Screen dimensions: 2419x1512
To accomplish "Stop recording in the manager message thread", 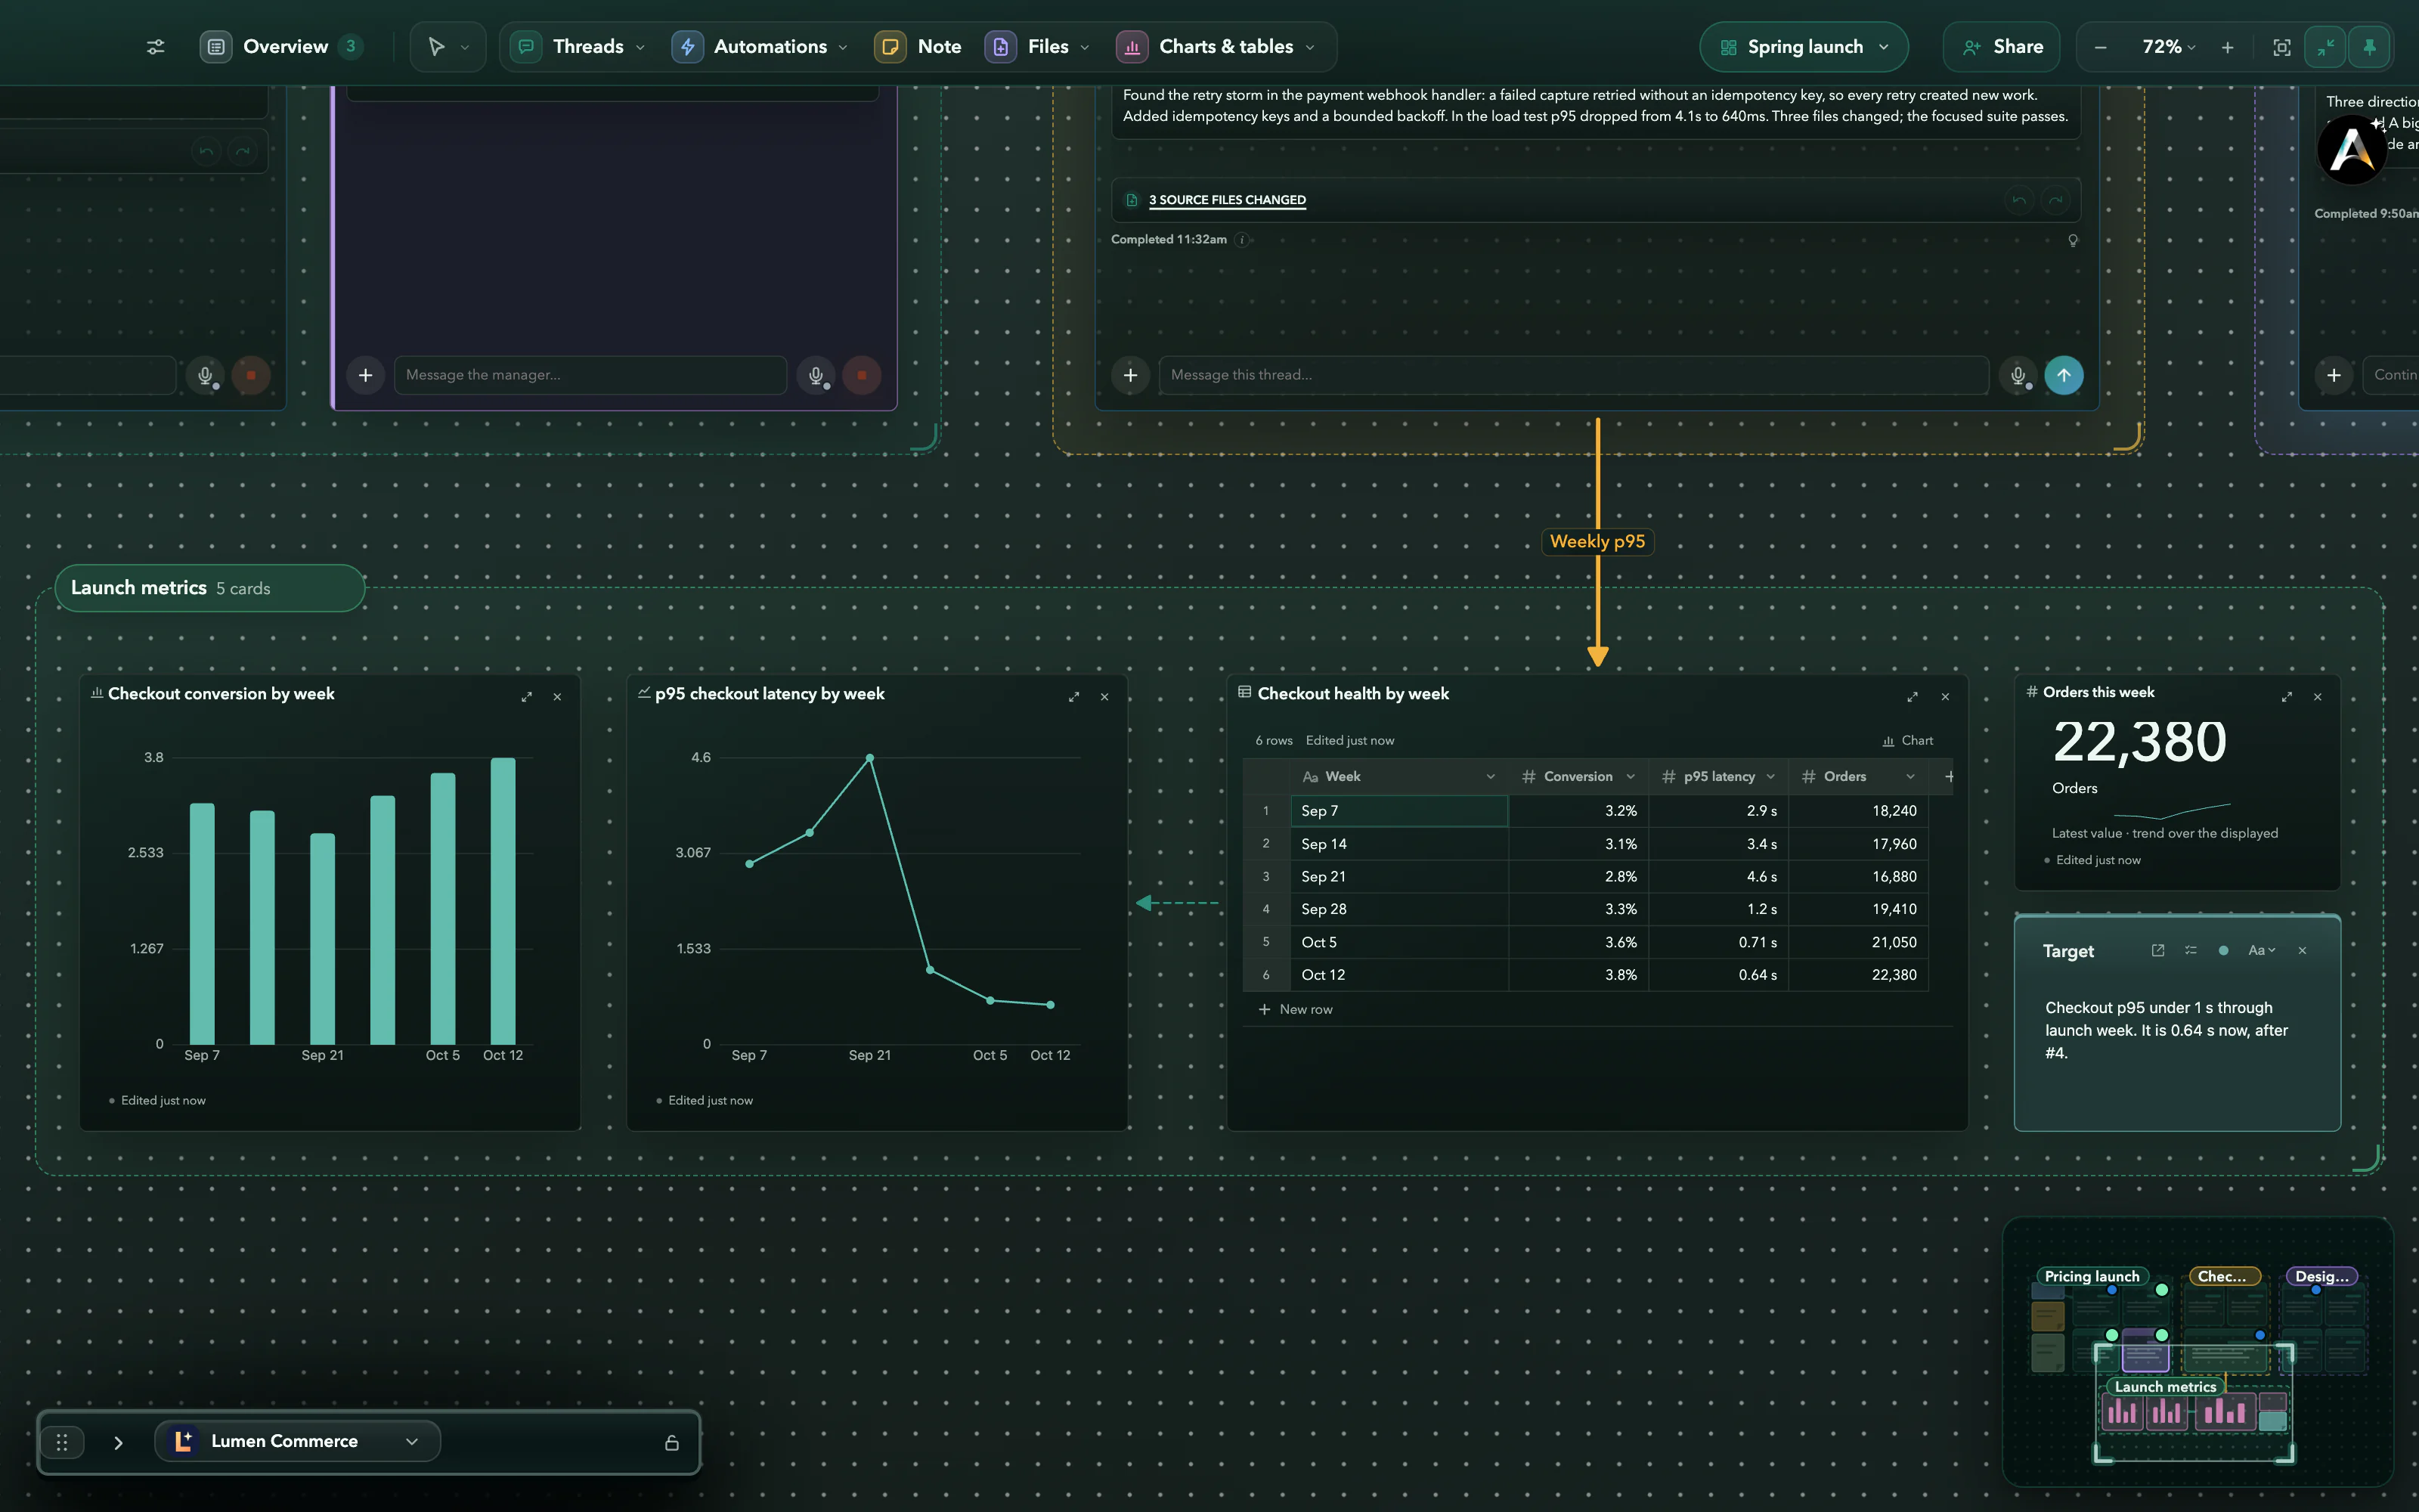I will (x=862, y=375).
